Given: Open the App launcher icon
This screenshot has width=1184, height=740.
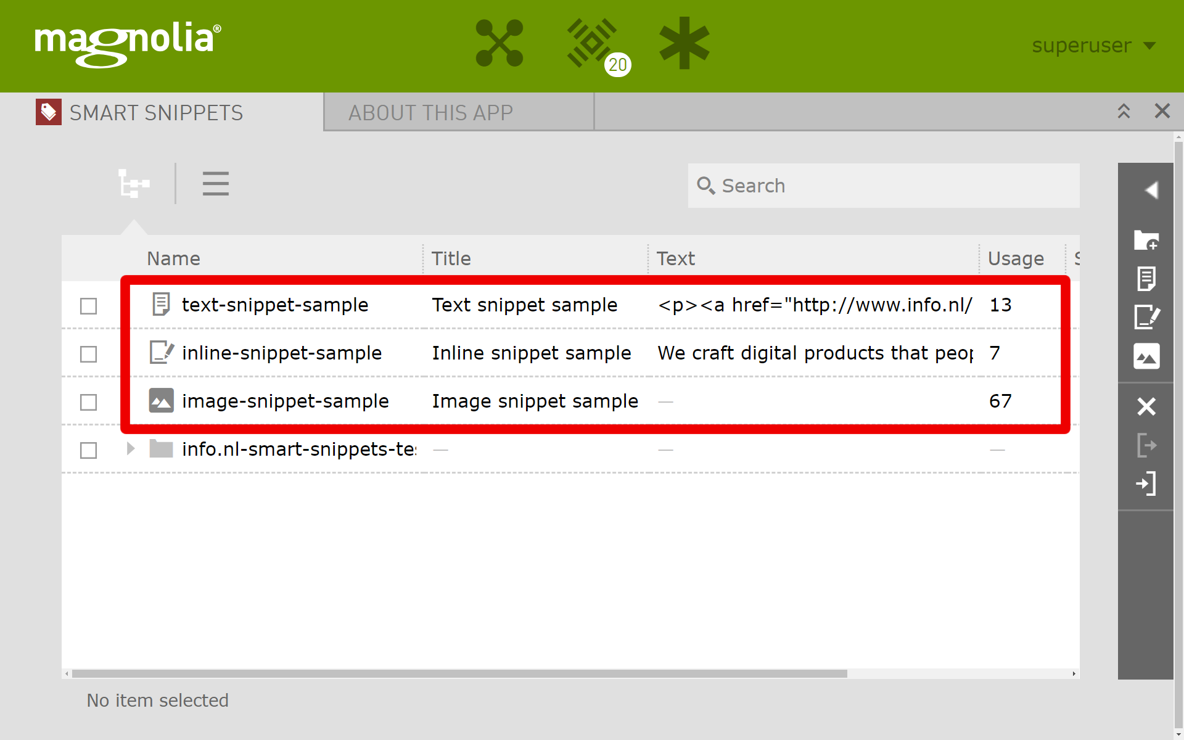Looking at the screenshot, I should (x=499, y=43).
